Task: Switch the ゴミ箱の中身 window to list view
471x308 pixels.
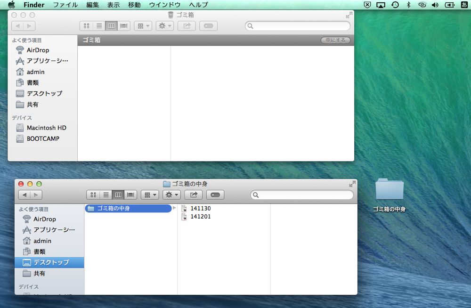Action: (x=106, y=195)
